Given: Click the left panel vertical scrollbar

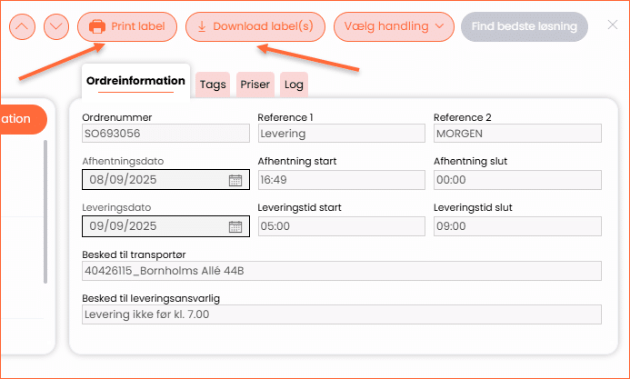Looking at the screenshot, I should (45, 211).
